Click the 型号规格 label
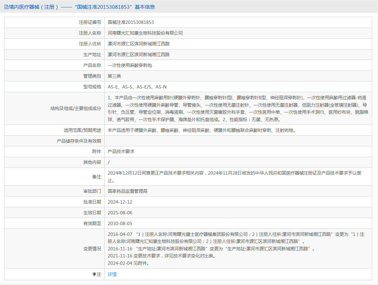The height and width of the screenshot is (285, 378). [92, 87]
